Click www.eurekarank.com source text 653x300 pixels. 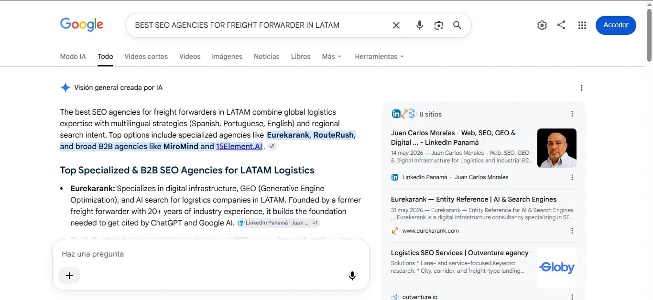point(430,231)
